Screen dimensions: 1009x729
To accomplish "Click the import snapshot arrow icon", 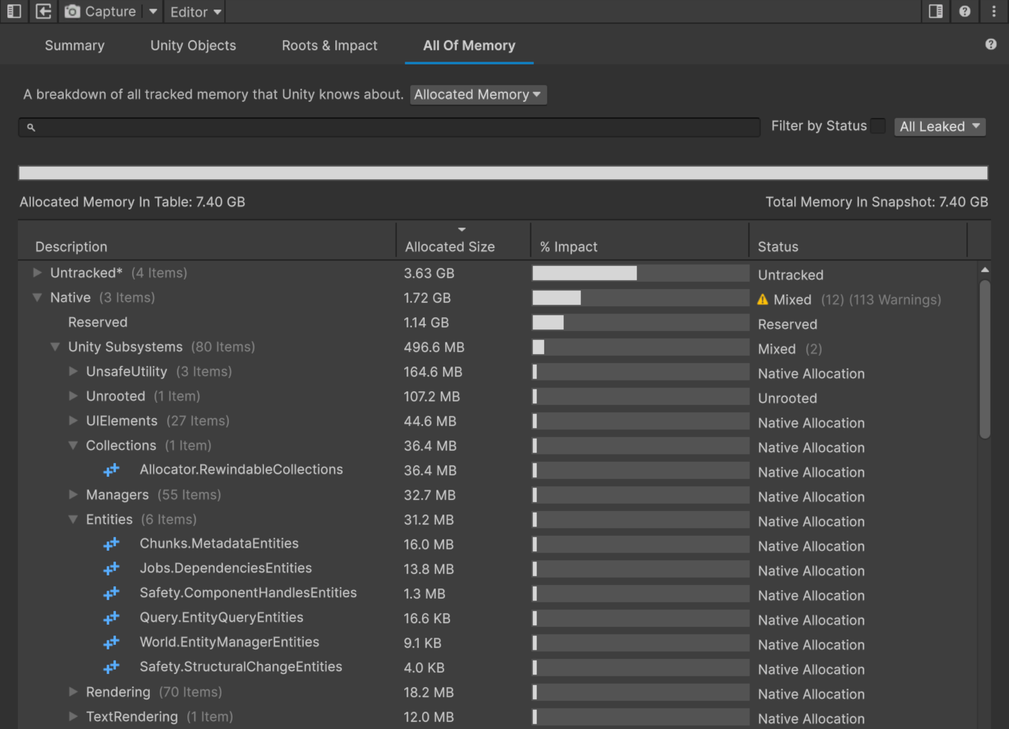I will pos(43,11).
